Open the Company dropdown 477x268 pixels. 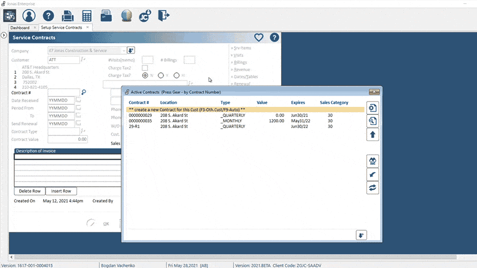coord(124,51)
